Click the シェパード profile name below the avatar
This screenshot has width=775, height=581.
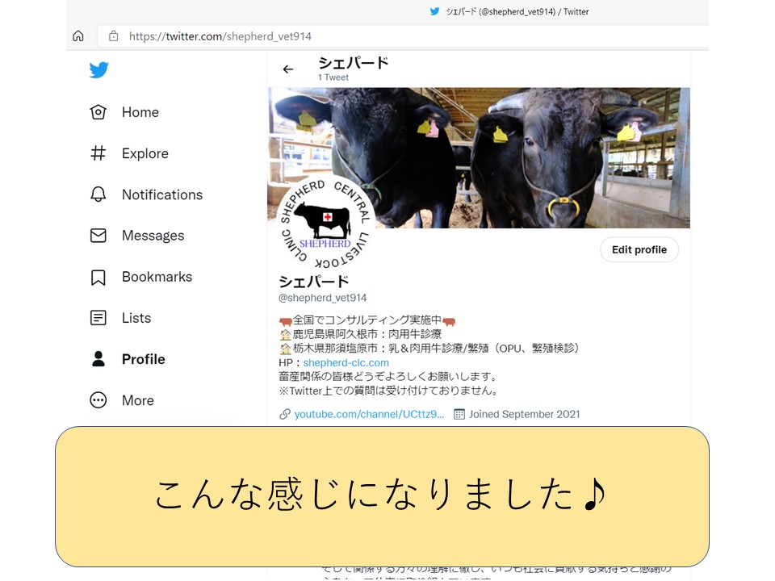point(314,282)
